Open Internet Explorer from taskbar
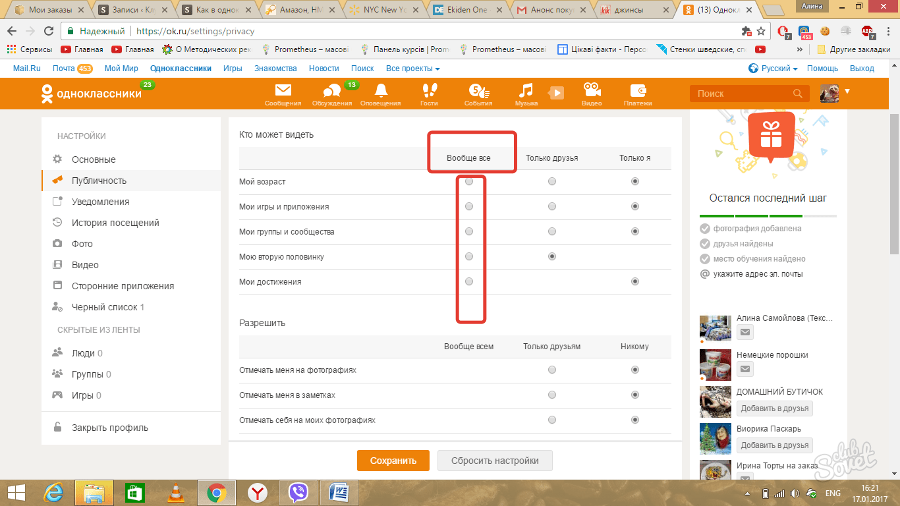The height and width of the screenshot is (506, 900). pyautogui.click(x=53, y=492)
